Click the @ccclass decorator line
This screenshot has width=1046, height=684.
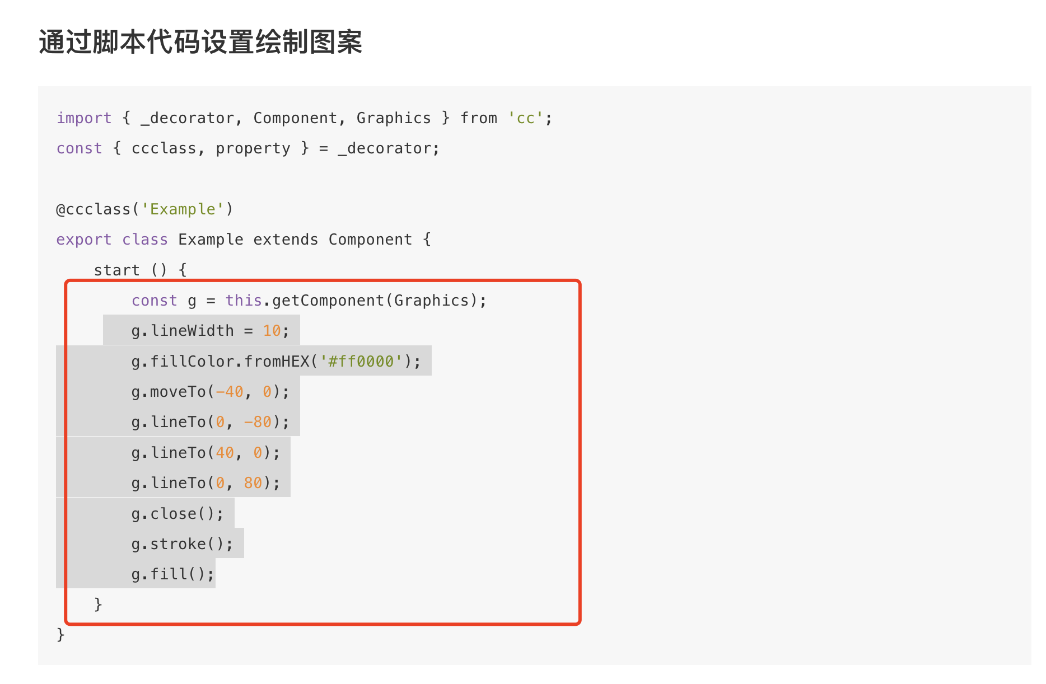click(x=144, y=209)
